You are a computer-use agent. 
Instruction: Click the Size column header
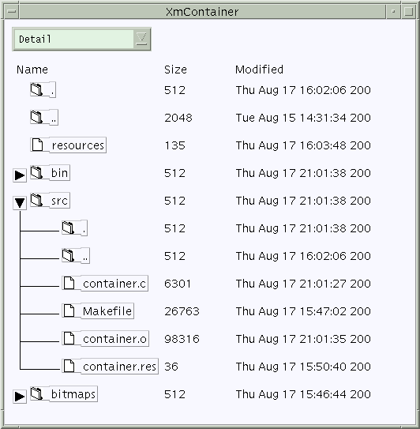(x=175, y=70)
